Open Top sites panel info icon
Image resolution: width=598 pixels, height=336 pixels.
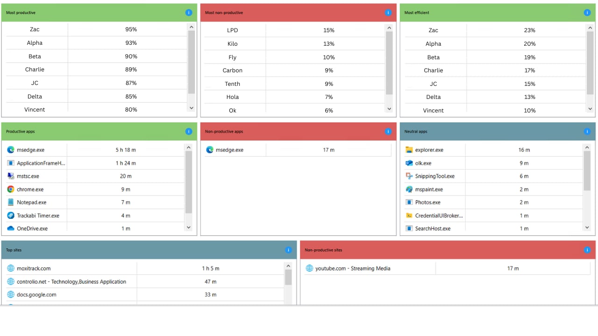tap(288, 250)
